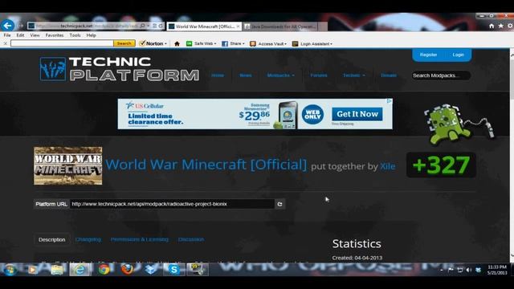The width and height of the screenshot is (514, 289).
Task: Open the Help menu
Action: coord(91,35)
